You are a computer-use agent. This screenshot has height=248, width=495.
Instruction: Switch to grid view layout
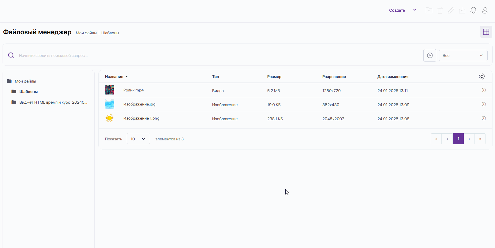coord(486,32)
